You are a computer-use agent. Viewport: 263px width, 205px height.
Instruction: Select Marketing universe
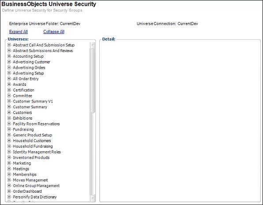coord(22,163)
